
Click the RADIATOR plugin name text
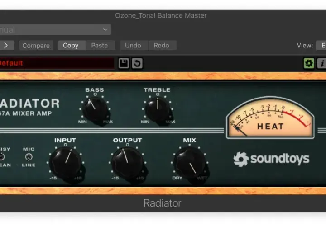point(30,104)
